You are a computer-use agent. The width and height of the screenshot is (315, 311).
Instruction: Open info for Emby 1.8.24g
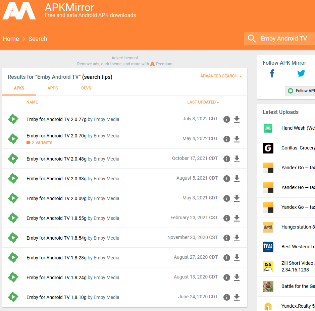coord(227,277)
